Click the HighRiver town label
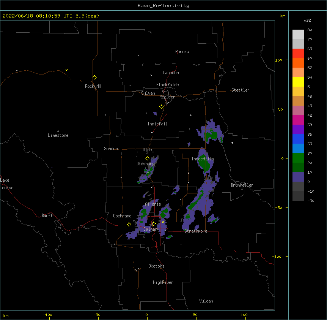This screenshot has height=320, width=327. 163,282
